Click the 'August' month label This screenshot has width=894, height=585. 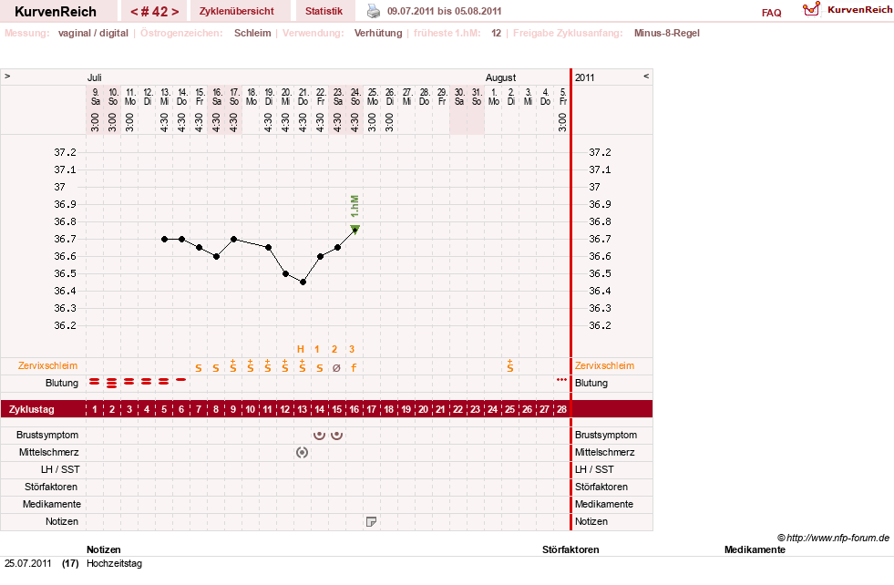click(500, 77)
